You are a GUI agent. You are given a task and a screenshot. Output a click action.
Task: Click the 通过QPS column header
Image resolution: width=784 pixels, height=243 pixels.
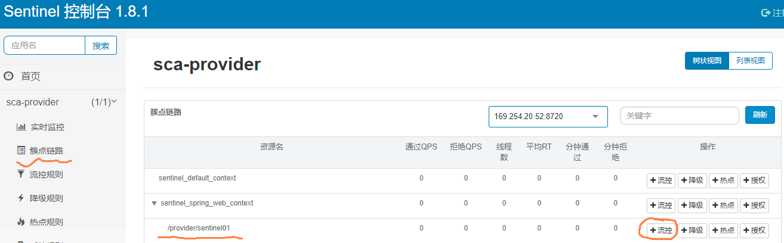coord(421,147)
